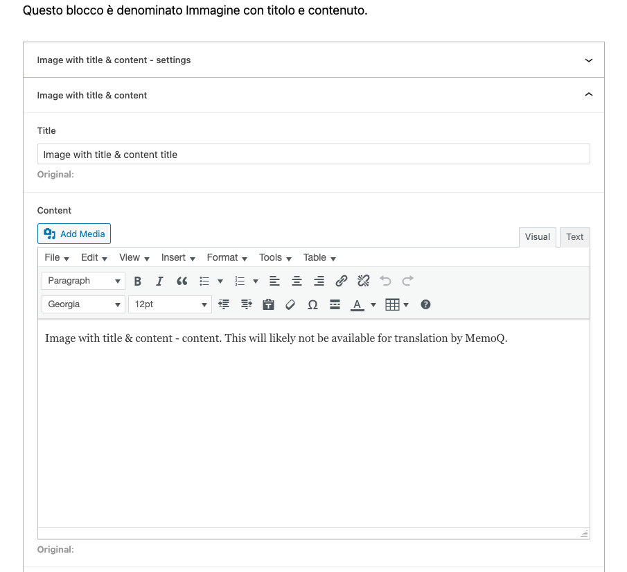
Task: Insert horizontal line
Action: pyautogui.click(x=335, y=304)
